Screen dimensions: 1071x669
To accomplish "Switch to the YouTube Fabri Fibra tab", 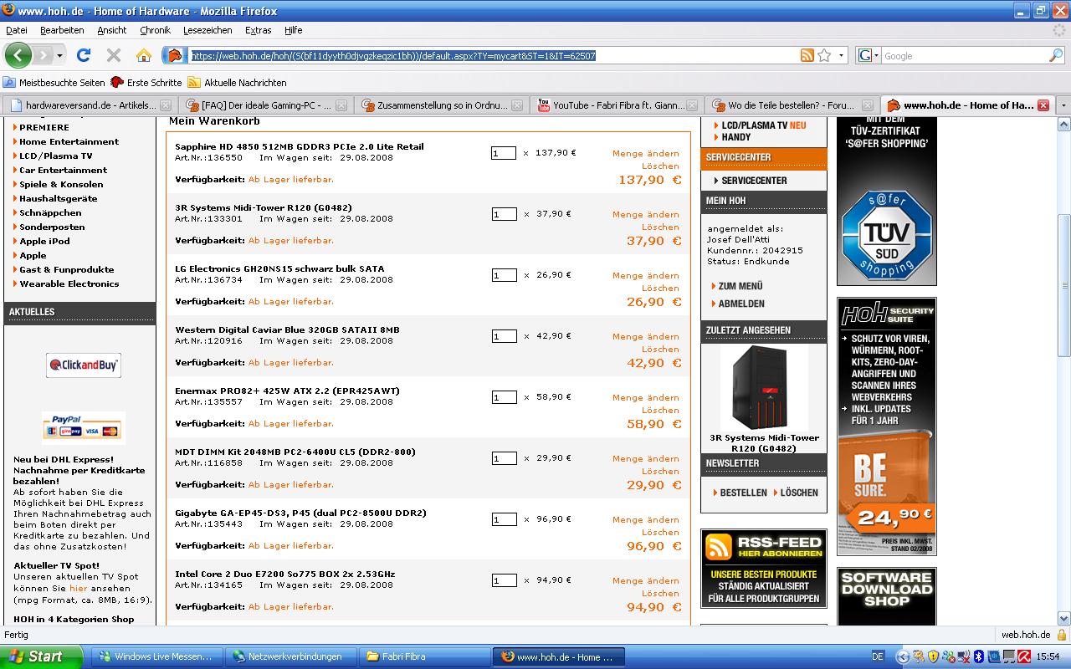I will click(617, 105).
